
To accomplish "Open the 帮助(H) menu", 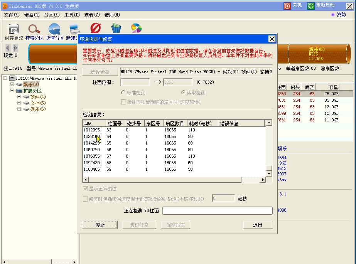I will coord(112,15).
